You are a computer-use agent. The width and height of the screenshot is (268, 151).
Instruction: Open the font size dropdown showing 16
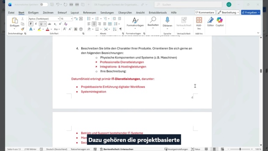72,18
